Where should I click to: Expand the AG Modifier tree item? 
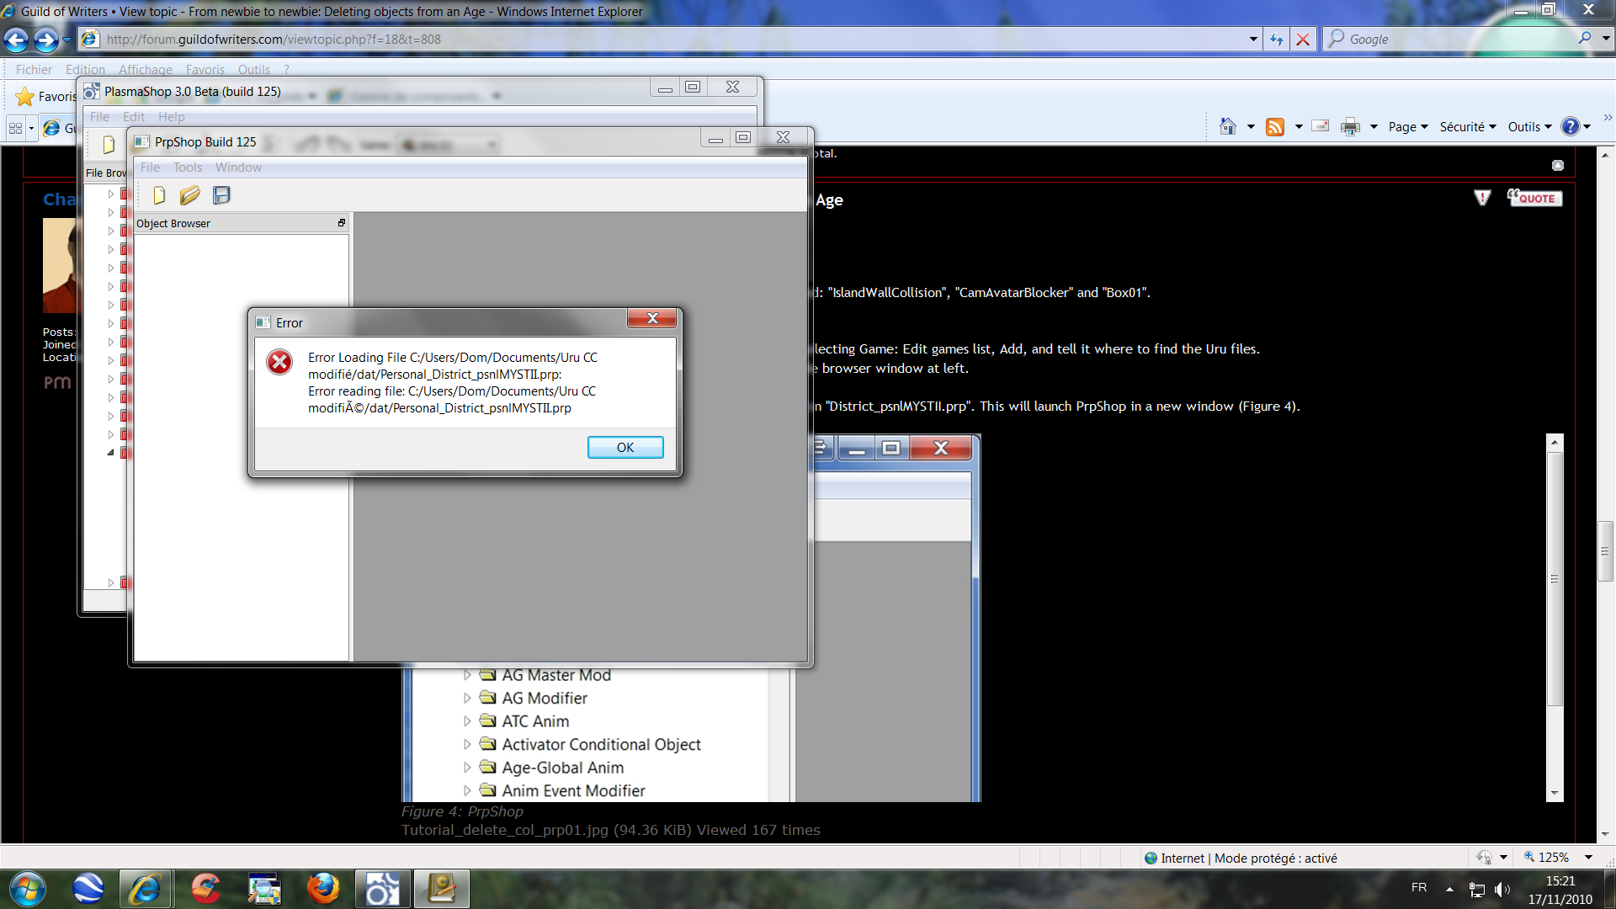(x=467, y=698)
